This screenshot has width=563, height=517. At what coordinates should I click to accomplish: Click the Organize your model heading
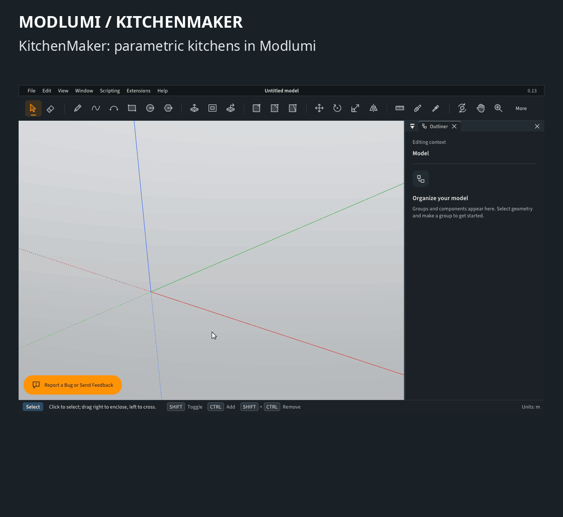pyautogui.click(x=440, y=198)
